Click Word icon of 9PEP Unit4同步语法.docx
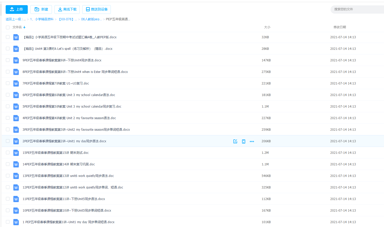This screenshot has height=227, width=384. (16, 60)
